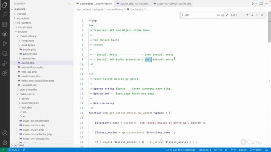
Task: Collapse the movie-library folder
Action: [18, 36]
